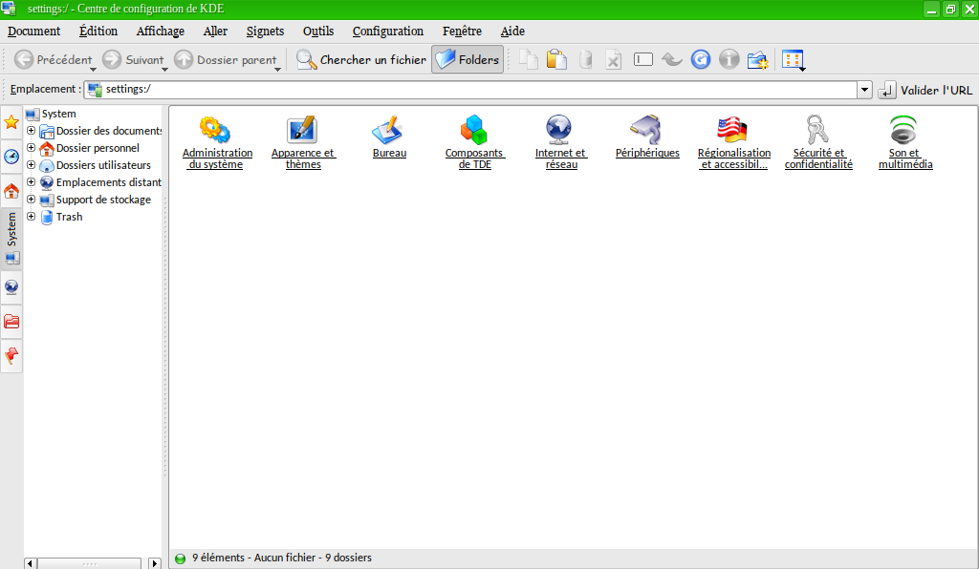Open the red root folder sidebar tab
979x569 pixels.
11,322
